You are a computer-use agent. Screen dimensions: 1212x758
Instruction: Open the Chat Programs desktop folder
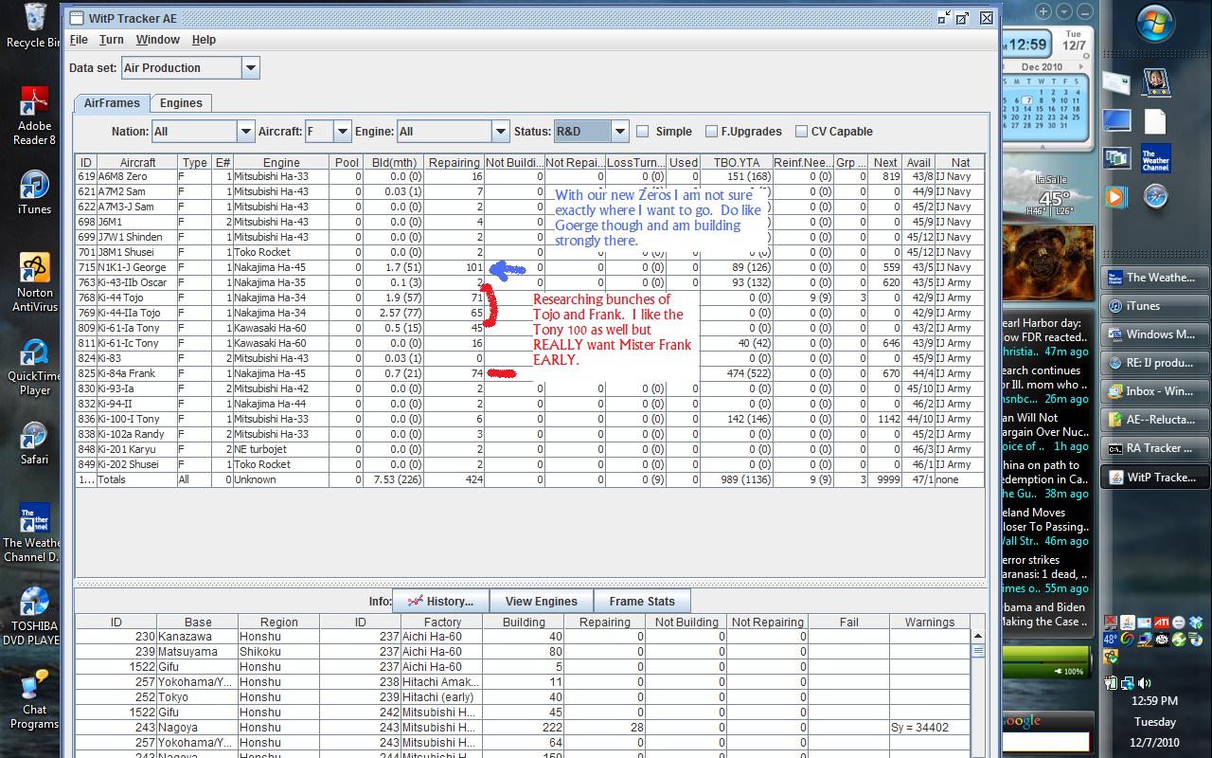(x=34, y=684)
